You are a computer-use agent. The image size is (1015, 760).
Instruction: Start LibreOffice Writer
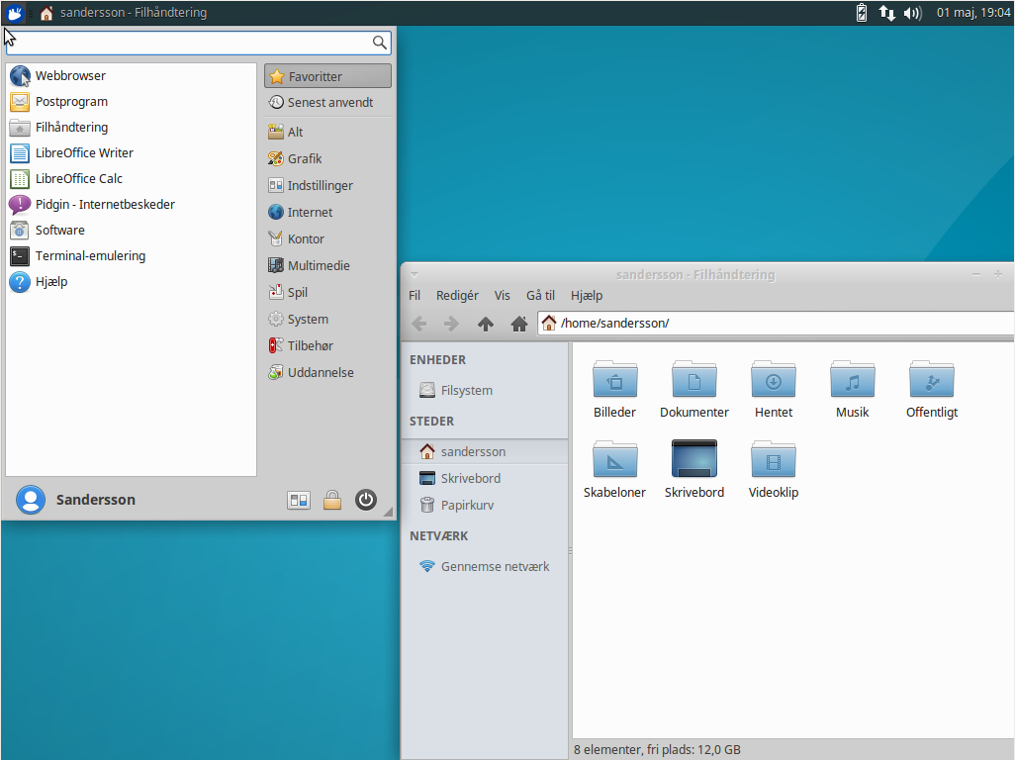click(x=132, y=152)
